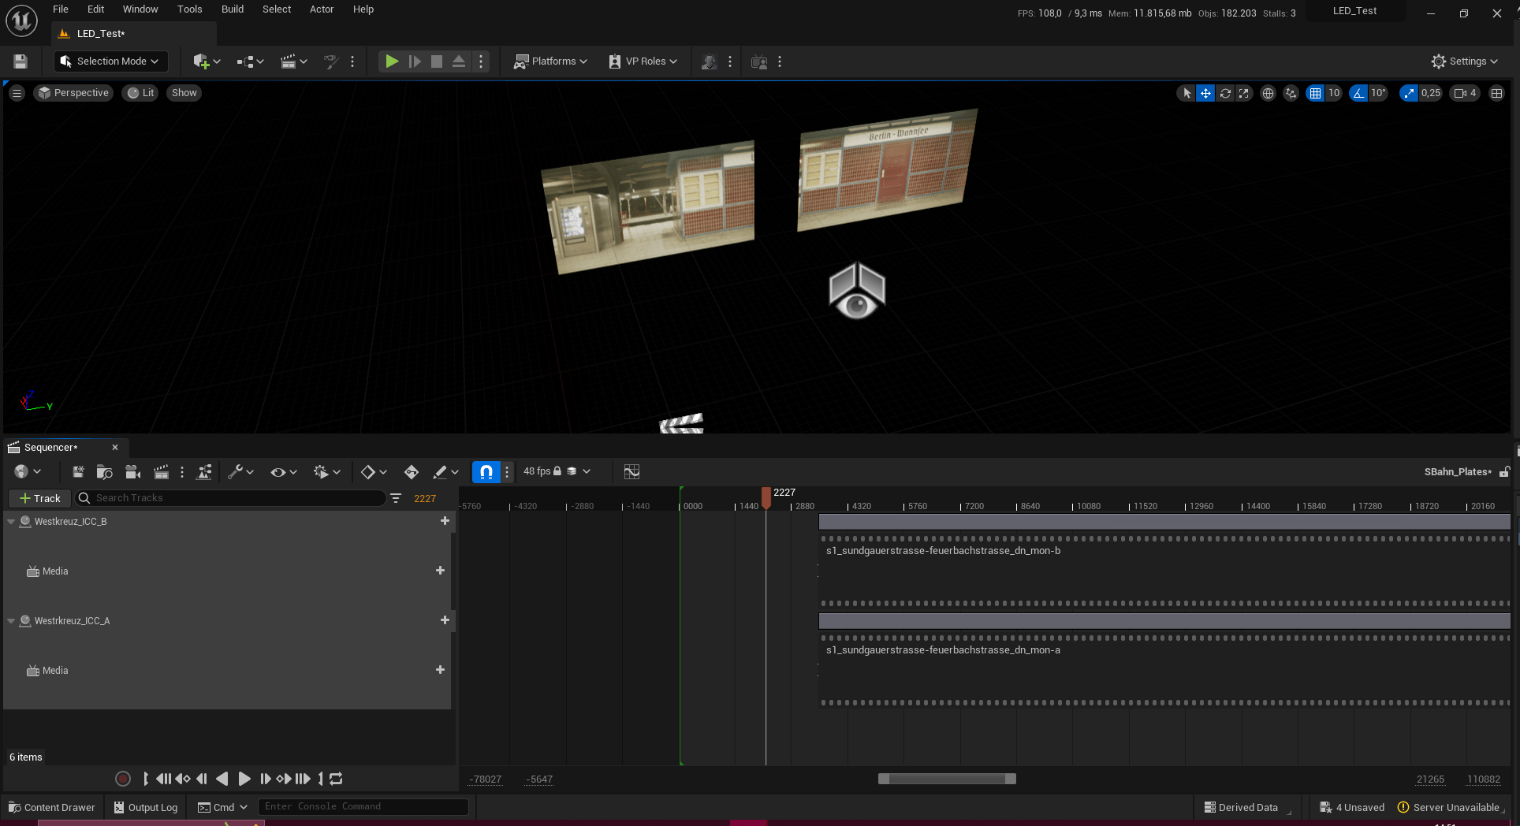Select the rotate transform gizmo tool
This screenshot has width=1520, height=826.
[x=1225, y=93]
